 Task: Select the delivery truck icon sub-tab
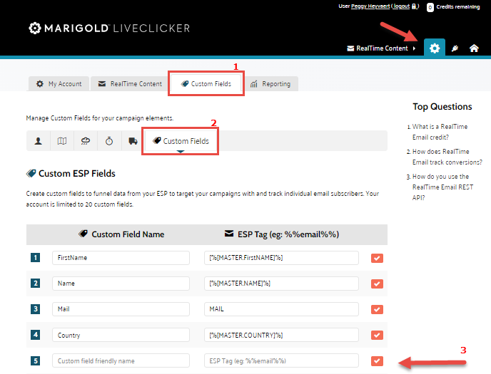click(x=133, y=141)
